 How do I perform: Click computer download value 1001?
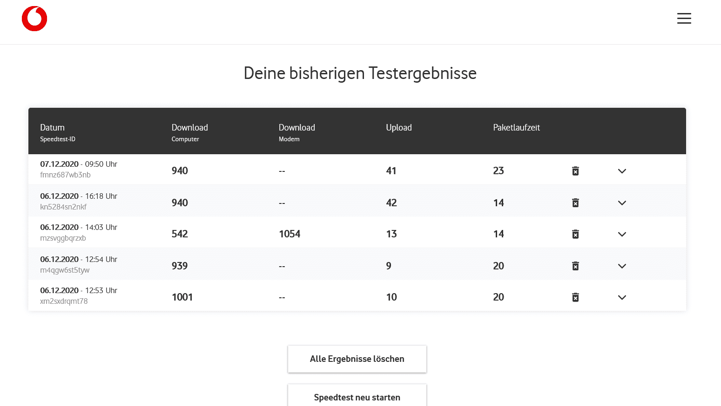pos(182,297)
